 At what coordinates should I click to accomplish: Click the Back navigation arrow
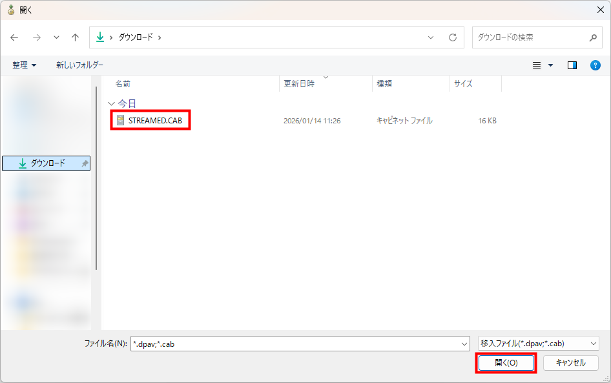(x=14, y=37)
